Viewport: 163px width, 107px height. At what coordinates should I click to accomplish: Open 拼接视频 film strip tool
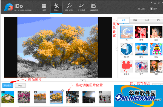point(94,6)
